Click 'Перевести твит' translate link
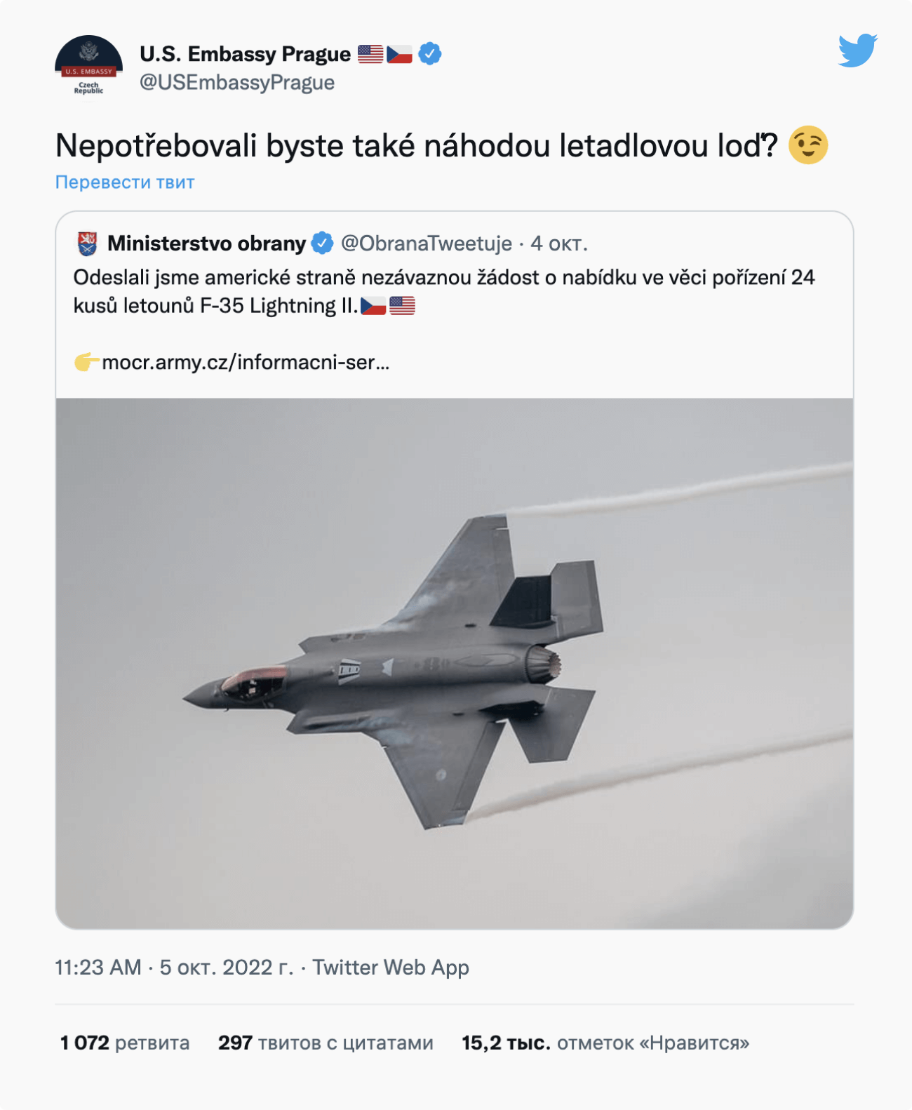Viewport: 912px width, 1110px height. coord(125,182)
